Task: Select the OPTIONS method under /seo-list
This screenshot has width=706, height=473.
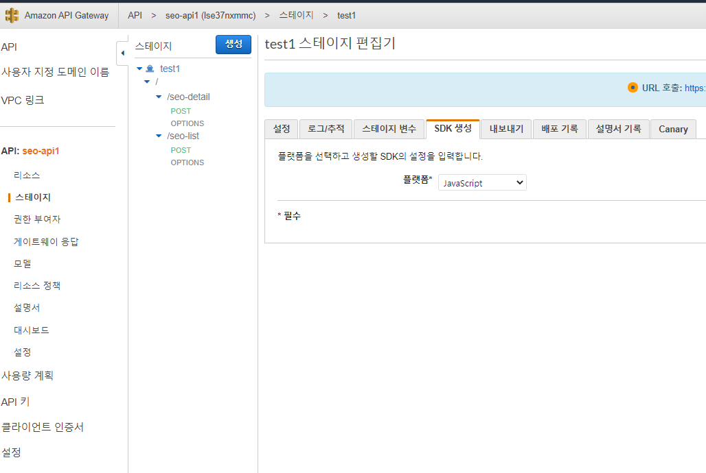Action: [x=187, y=162]
